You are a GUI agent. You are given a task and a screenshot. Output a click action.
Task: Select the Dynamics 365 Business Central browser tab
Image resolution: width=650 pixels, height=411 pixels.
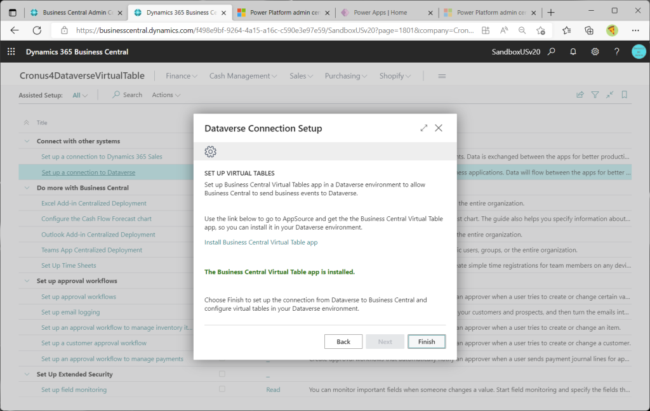pyautogui.click(x=181, y=13)
